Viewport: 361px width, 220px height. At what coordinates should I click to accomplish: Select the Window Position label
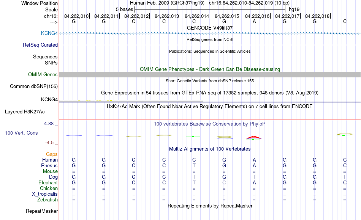[40, 3]
